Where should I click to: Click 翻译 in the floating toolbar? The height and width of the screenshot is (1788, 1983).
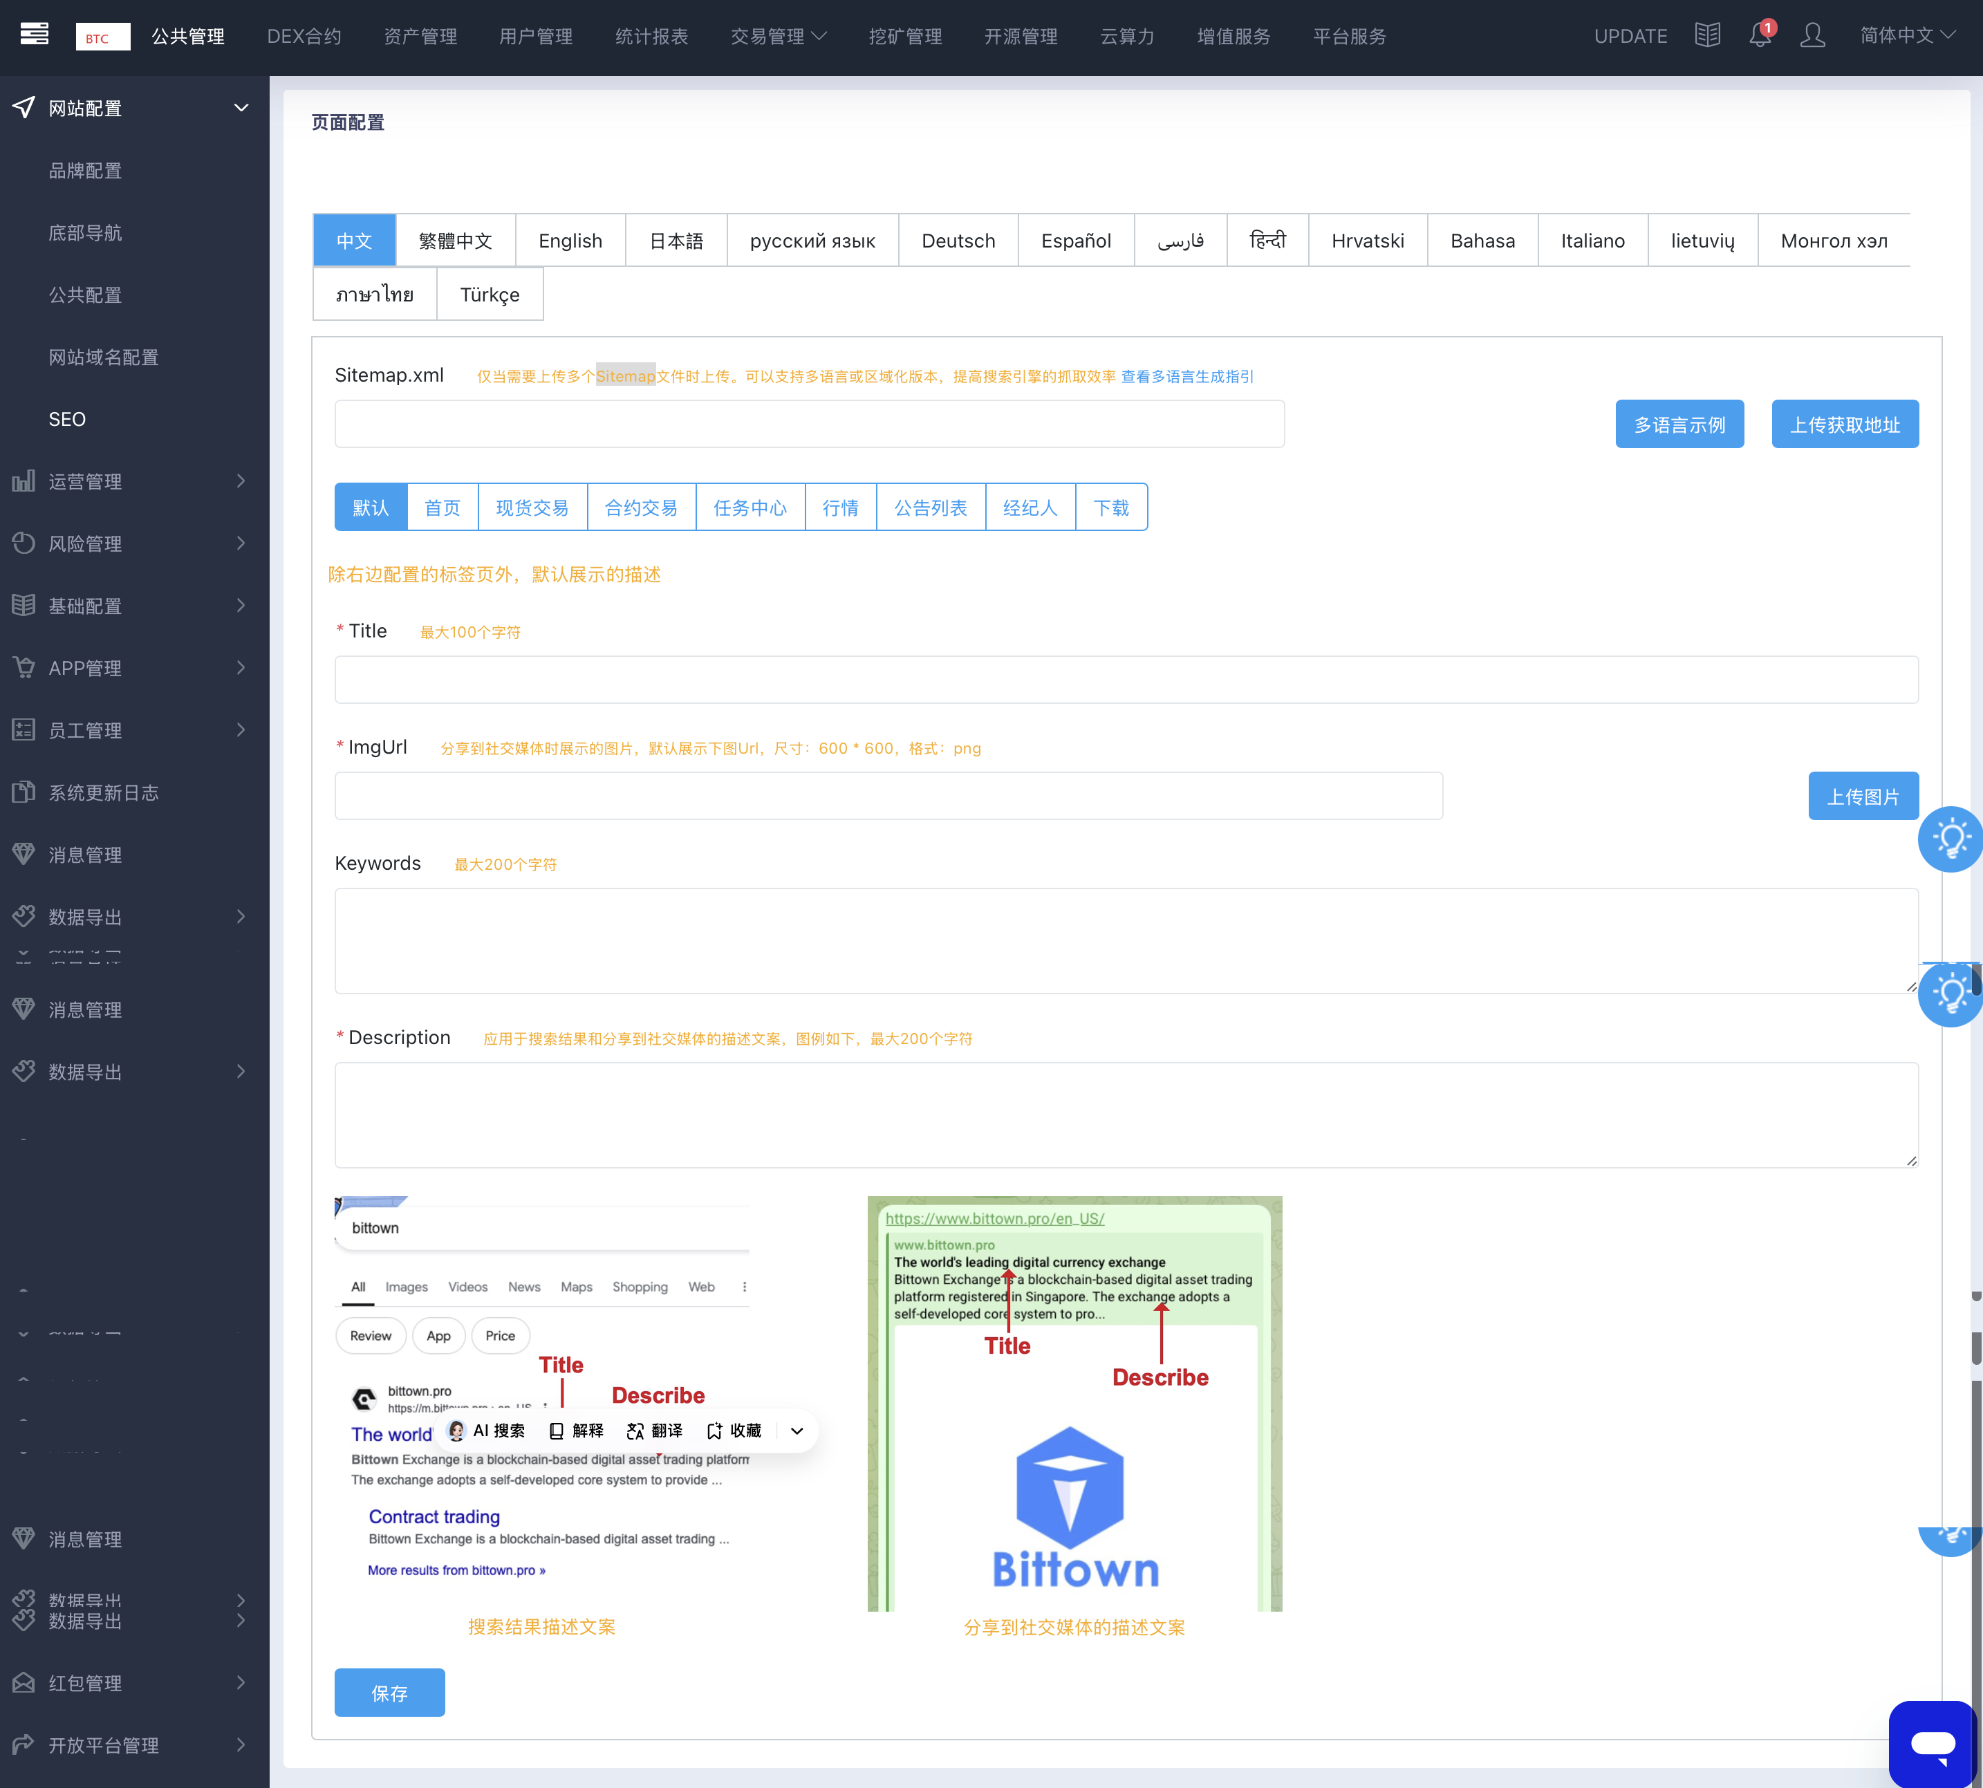pyautogui.click(x=655, y=1431)
